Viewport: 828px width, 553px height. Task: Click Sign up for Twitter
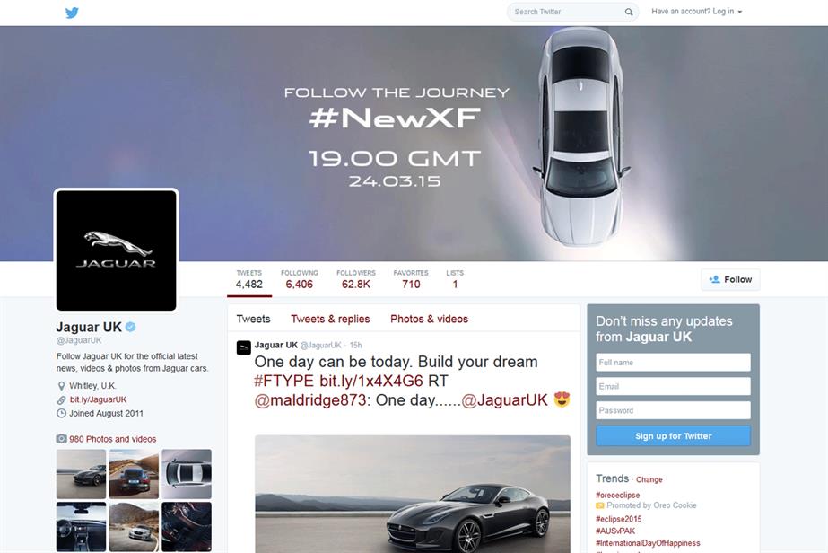tap(674, 436)
